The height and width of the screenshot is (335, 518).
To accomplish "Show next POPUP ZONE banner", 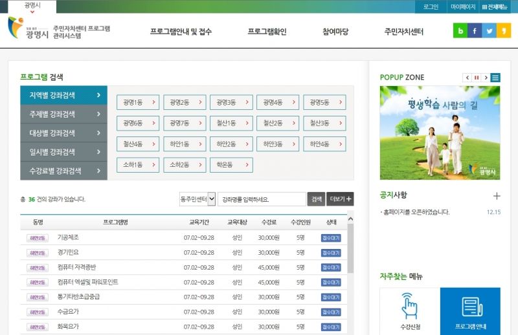I will pos(486,78).
